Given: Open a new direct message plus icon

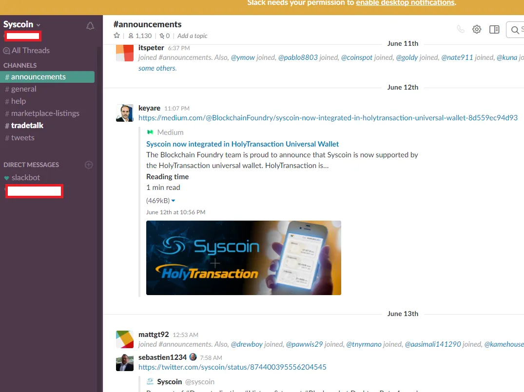Looking at the screenshot, I should [x=89, y=165].
